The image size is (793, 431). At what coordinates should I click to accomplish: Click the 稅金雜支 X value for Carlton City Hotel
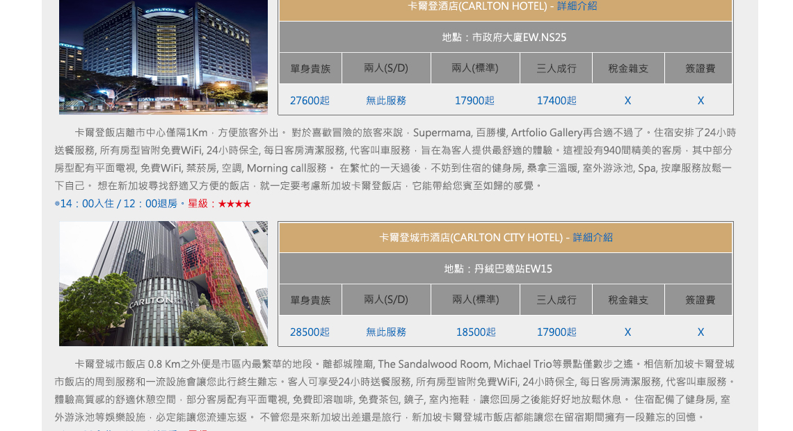tap(627, 332)
